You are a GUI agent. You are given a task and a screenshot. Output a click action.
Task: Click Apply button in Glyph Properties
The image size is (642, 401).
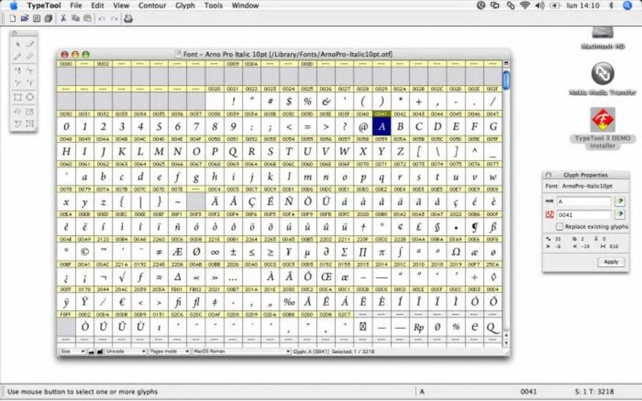click(611, 262)
